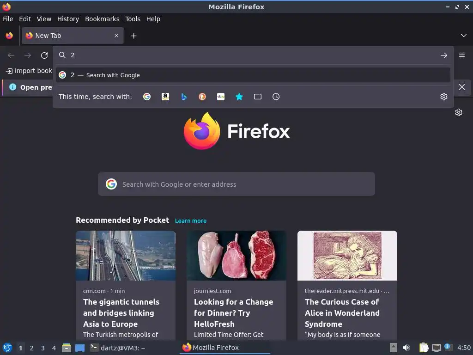Click the forward navigation arrow
The width and height of the screenshot is (473, 355).
(x=28, y=55)
